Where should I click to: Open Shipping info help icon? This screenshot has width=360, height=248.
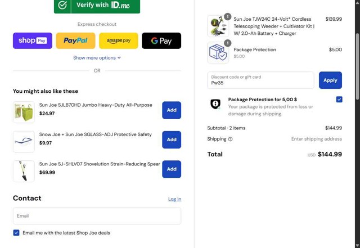pyautogui.click(x=230, y=139)
